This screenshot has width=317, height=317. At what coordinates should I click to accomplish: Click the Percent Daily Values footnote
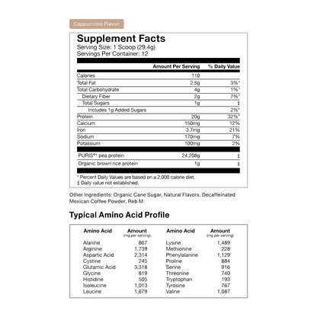pos(136,178)
